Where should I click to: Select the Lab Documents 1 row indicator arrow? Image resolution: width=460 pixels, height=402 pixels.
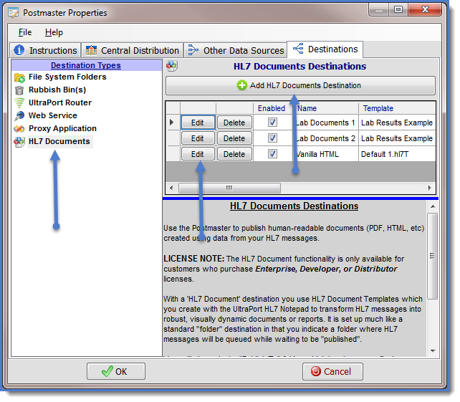[171, 123]
